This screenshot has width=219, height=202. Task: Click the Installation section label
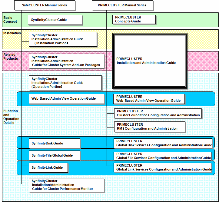tap(12, 33)
